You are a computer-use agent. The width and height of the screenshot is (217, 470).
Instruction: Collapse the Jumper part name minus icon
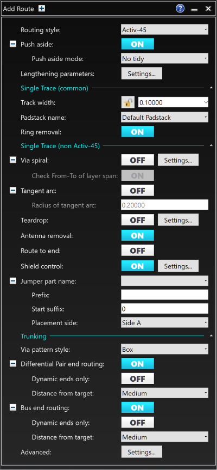click(13, 281)
